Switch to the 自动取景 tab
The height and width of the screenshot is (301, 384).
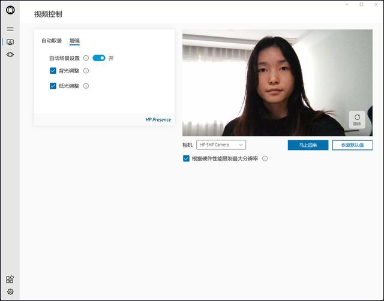52,41
